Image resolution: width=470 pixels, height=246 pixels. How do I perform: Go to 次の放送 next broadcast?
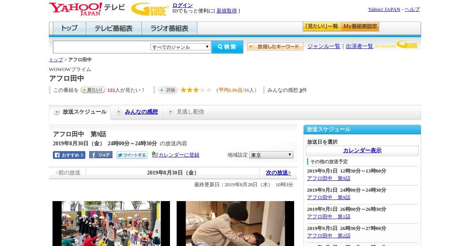pos(278,173)
